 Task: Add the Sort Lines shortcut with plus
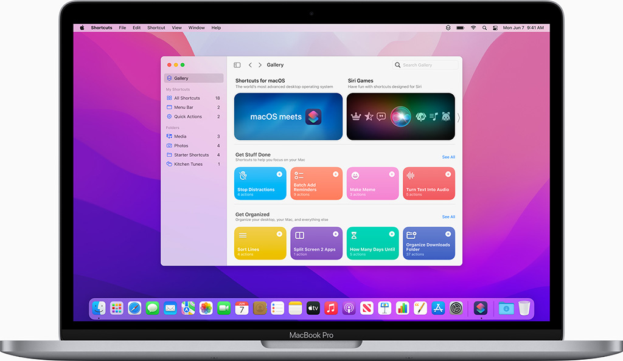(279, 234)
